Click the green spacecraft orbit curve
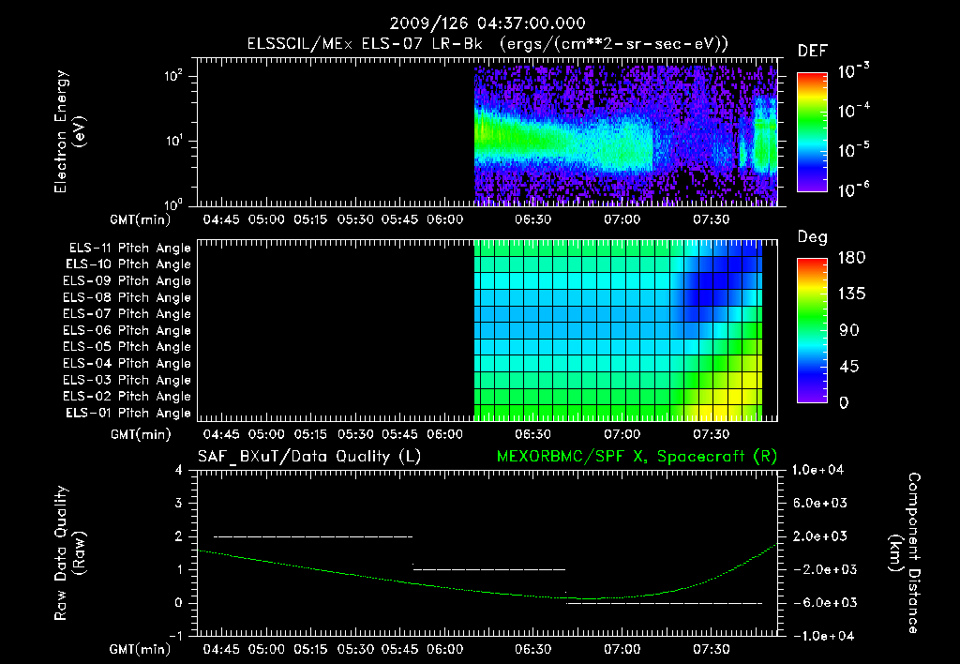The height and width of the screenshot is (664, 960). click(x=487, y=591)
